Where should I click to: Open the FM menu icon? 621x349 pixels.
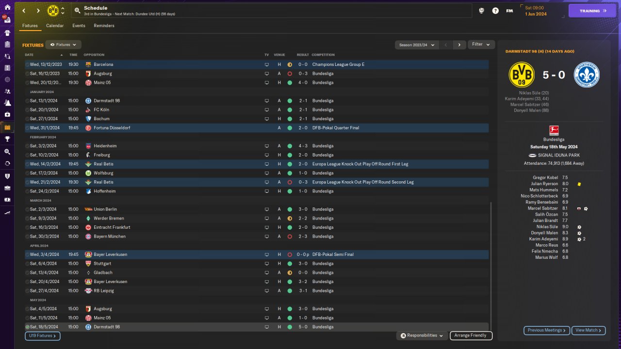click(509, 11)
